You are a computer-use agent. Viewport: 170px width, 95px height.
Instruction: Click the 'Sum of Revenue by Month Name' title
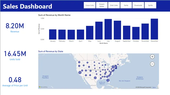(54, 15)
